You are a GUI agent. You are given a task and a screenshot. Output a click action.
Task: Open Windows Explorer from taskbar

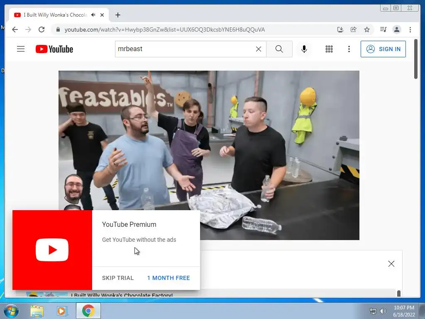[x=37, y=311]
